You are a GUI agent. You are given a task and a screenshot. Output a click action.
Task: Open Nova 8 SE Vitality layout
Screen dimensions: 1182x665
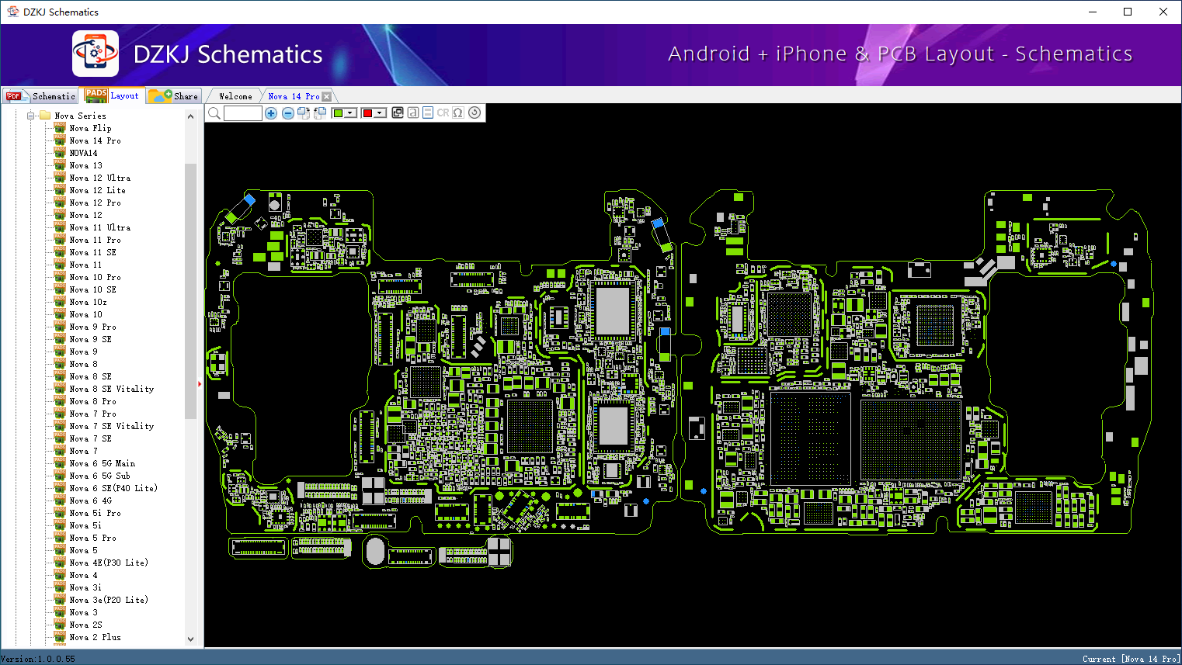click(111, 389)
